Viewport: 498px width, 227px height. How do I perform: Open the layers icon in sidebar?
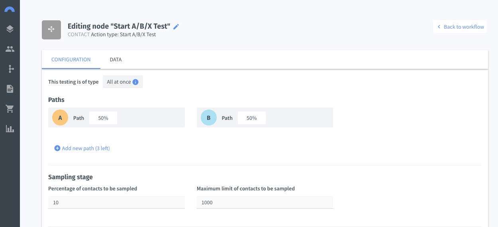click(x=10, y=29)
